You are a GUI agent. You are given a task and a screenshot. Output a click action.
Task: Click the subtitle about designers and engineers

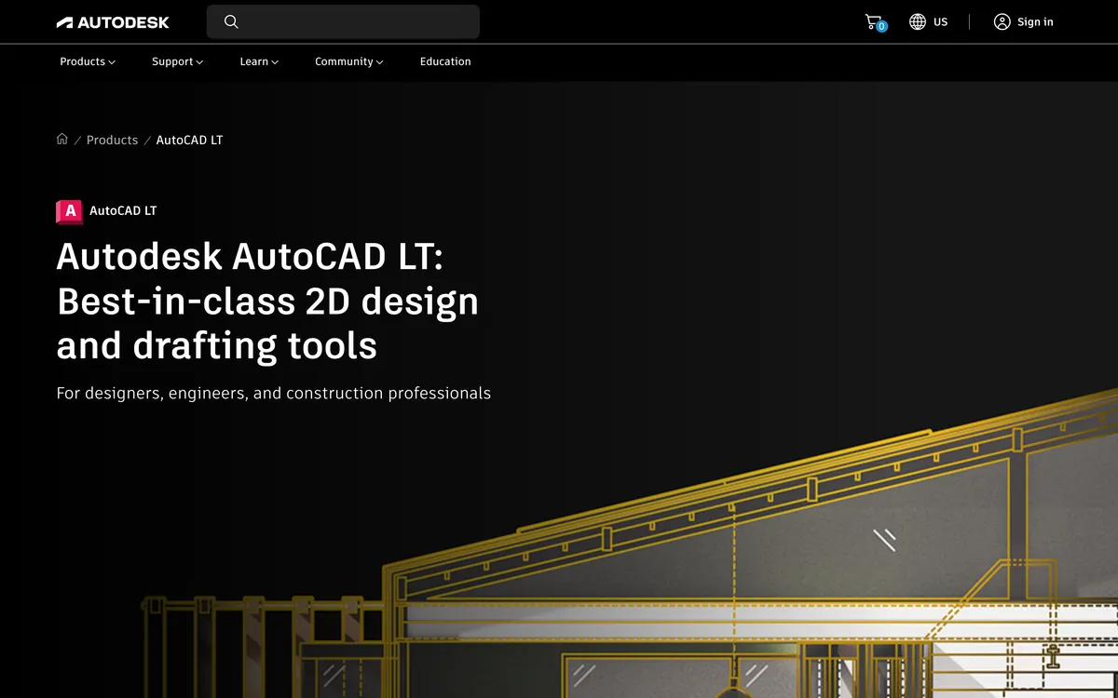(x=273, y=393)
